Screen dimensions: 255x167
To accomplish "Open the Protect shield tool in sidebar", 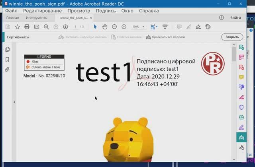I will [x=241, y=107].
